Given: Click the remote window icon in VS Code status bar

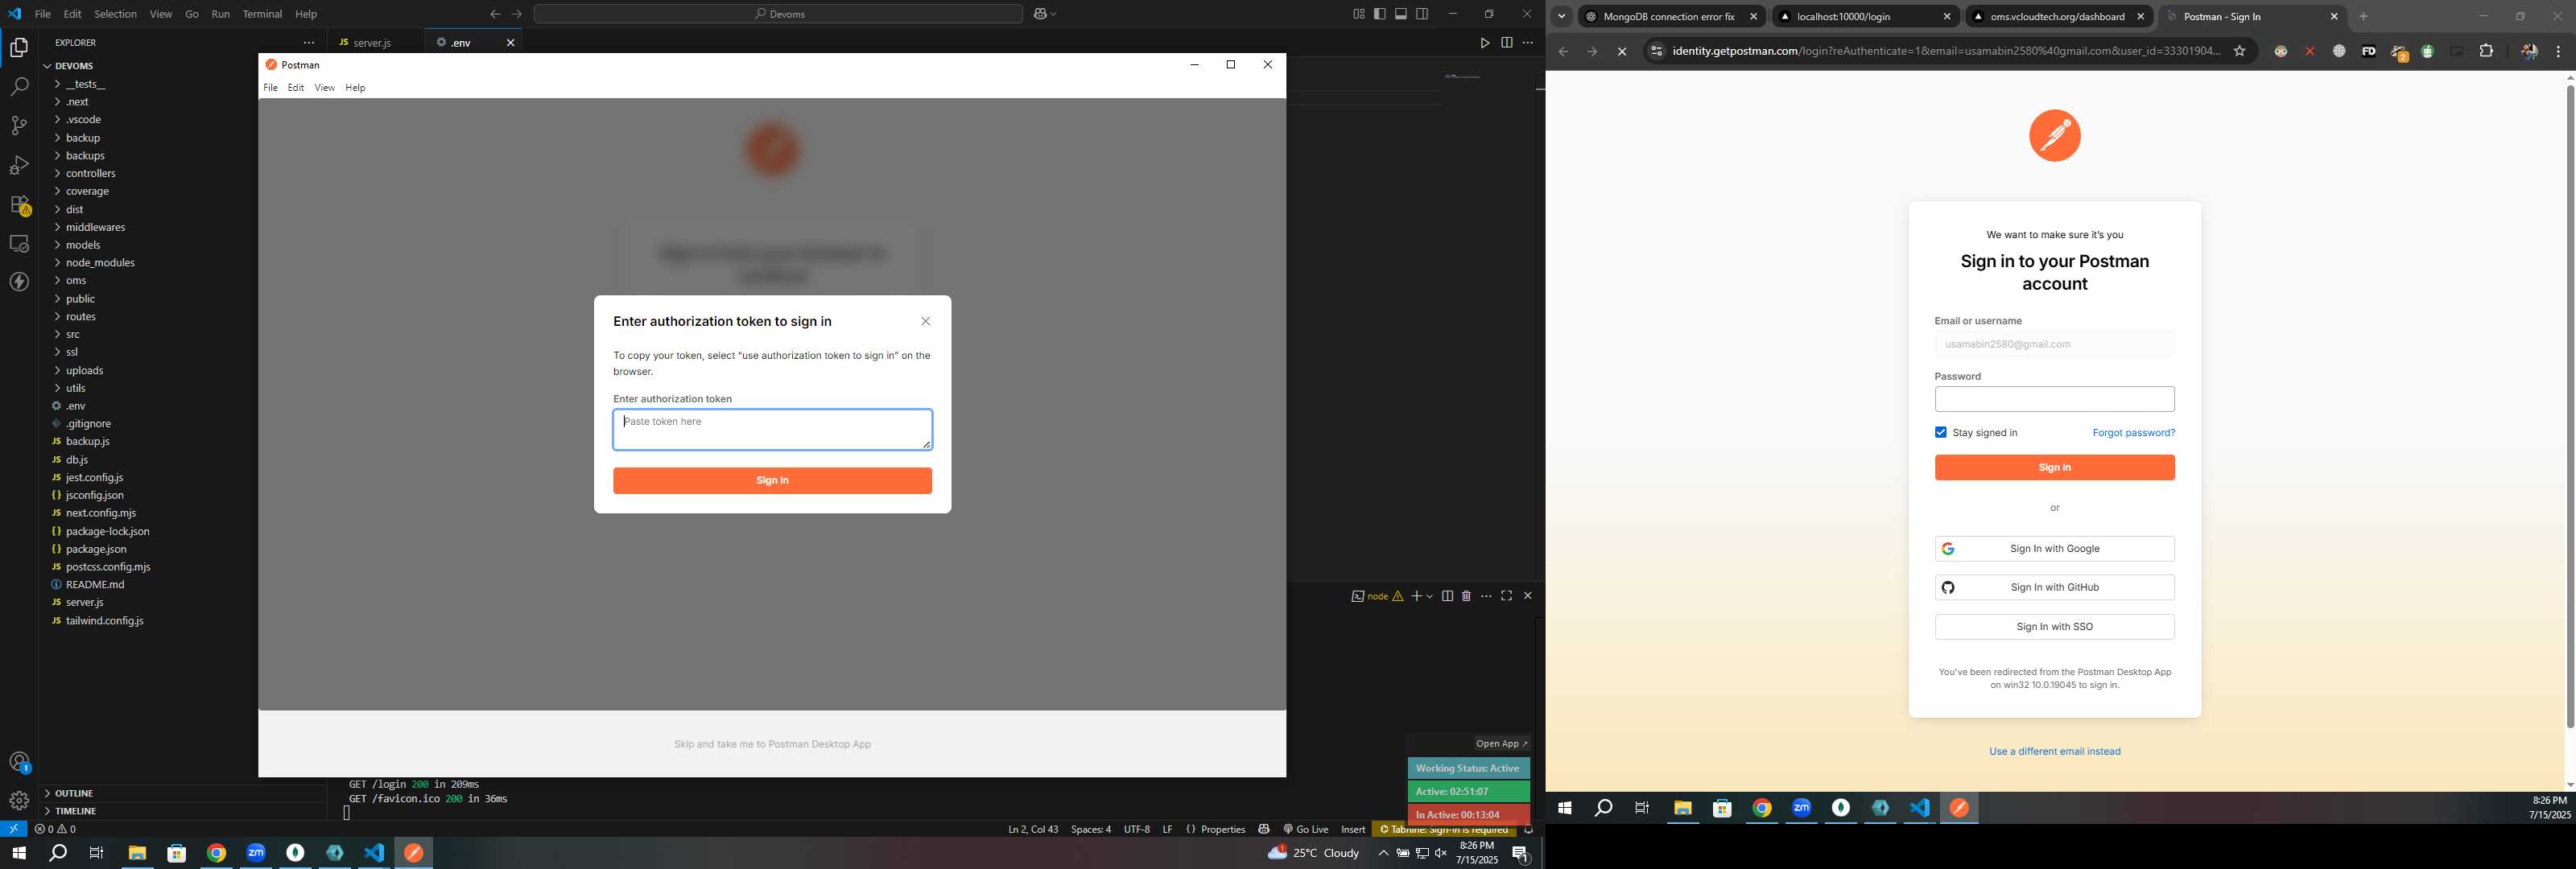Looking at the screenshot, I should 13,829.
